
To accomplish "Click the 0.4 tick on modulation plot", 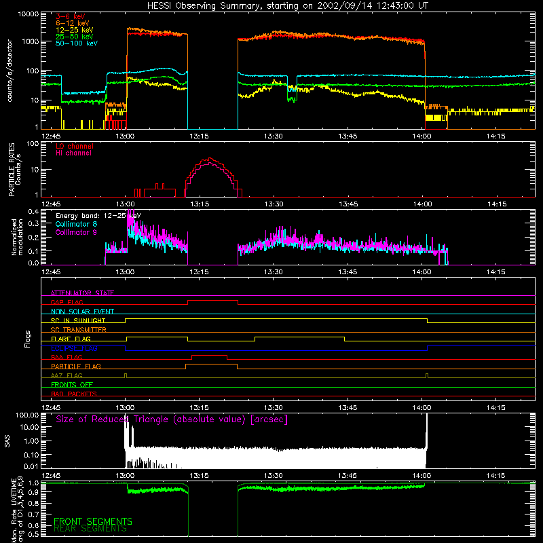I will pos(33,212).
